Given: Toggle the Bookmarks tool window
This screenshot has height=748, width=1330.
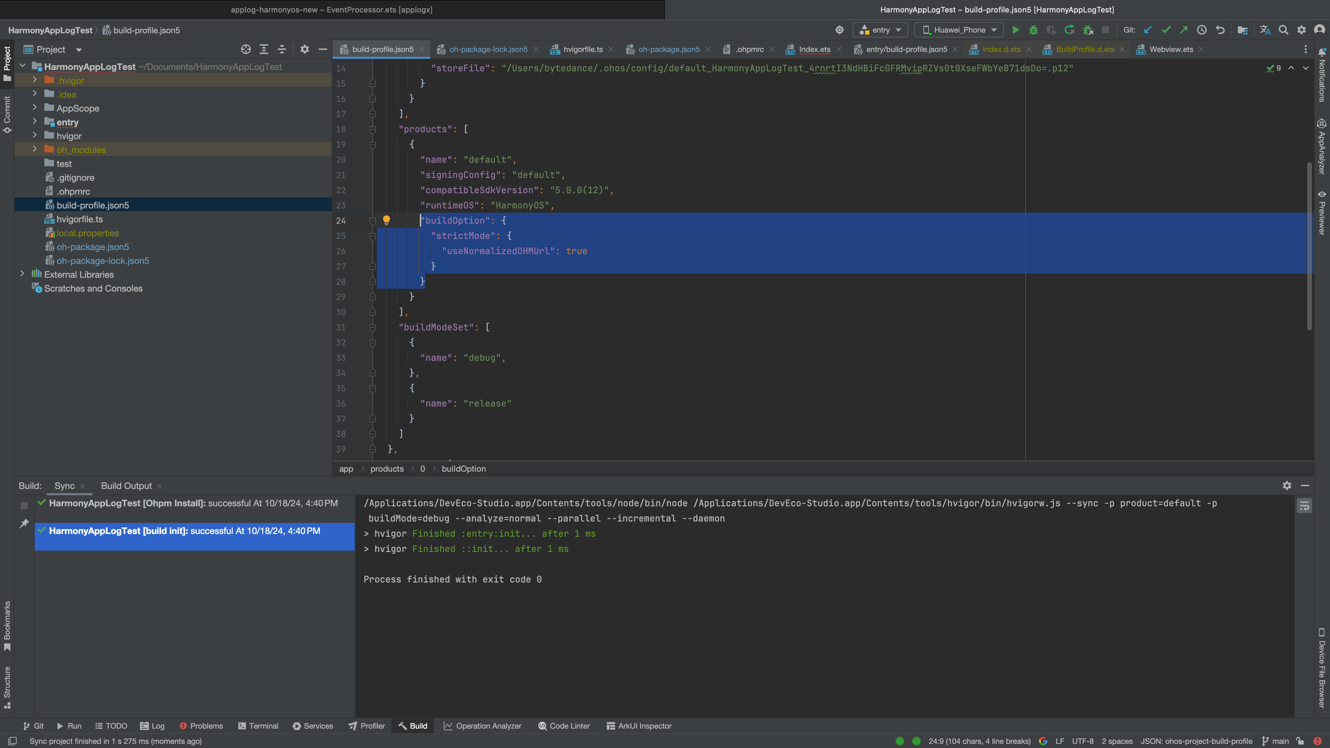Looking at the screenshot, I should 7,626.
